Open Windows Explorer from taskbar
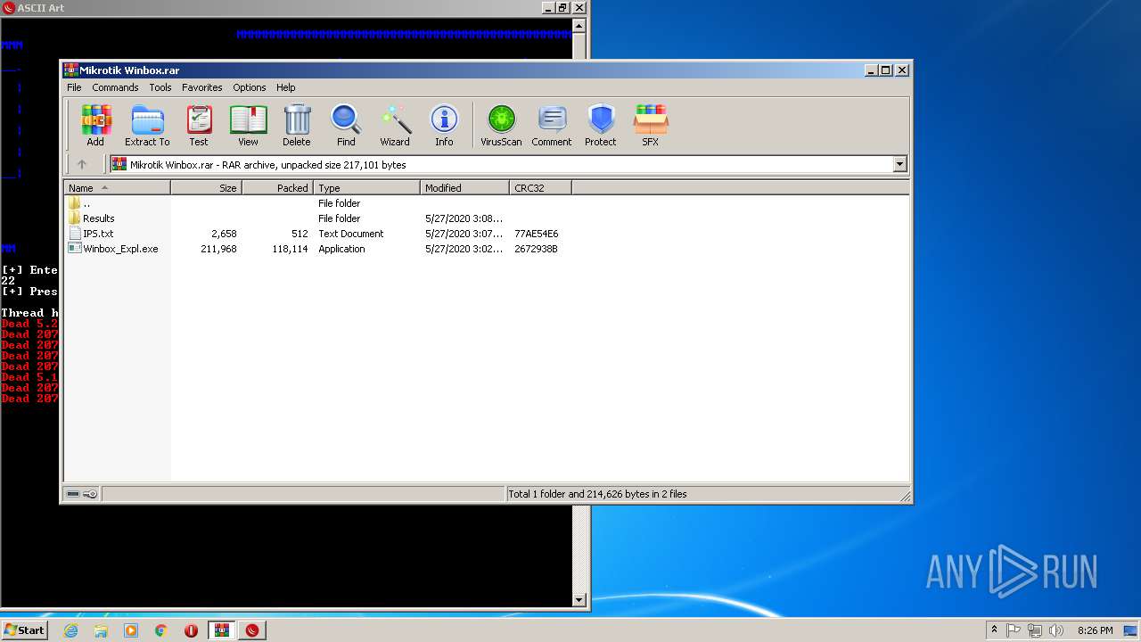Image resolution: width=1141 pixels, height=642 pixels. pyautogui.click(x=101, y=630)
